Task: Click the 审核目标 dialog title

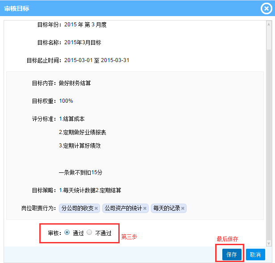Action: (17, 8)
